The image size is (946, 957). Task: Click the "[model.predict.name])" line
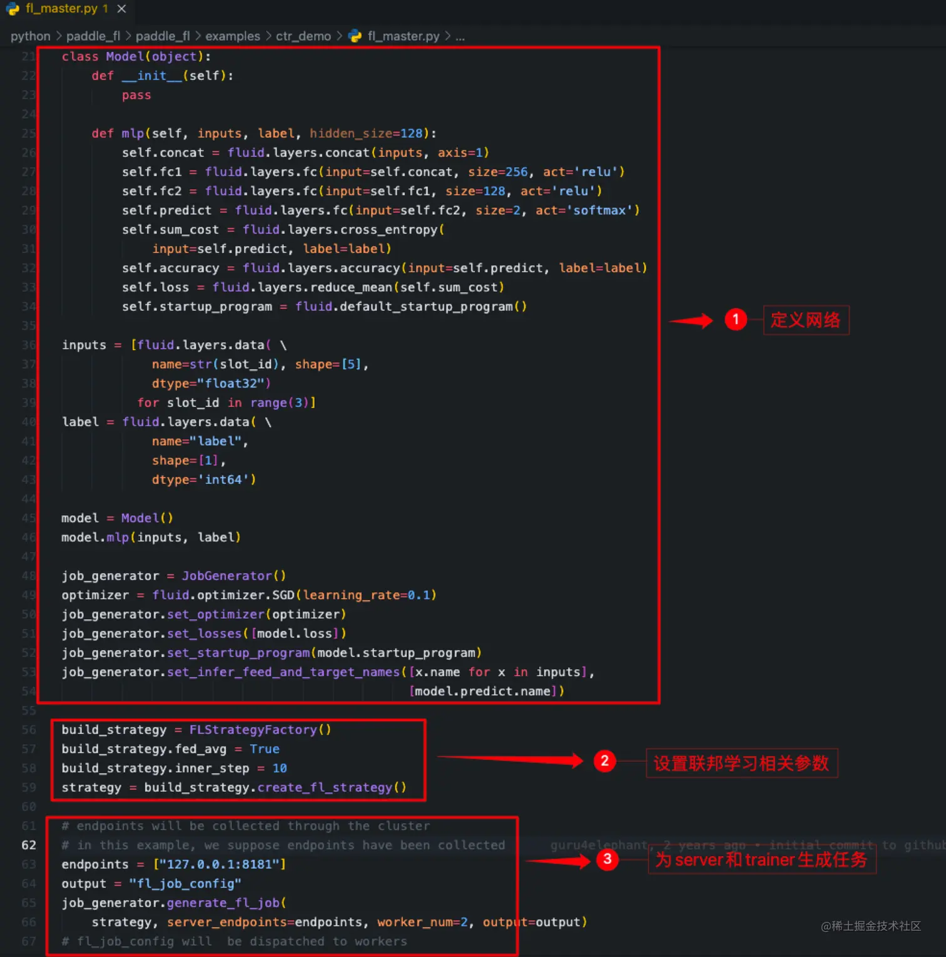click(487, 692)
